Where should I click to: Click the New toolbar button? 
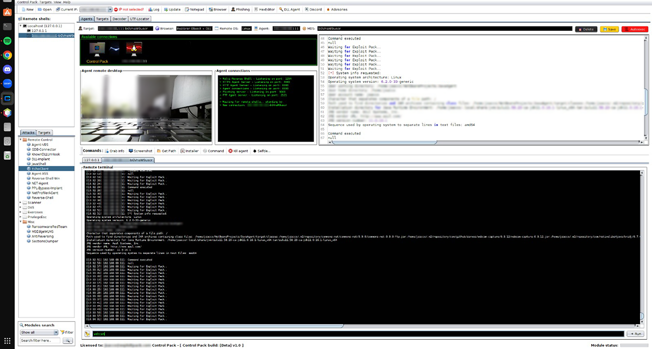coord(28,9)
